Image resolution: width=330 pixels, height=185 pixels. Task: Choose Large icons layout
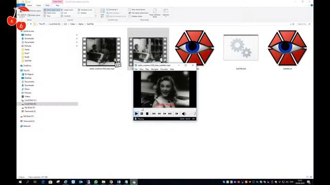pyautogui.click(x=68, y=10)
